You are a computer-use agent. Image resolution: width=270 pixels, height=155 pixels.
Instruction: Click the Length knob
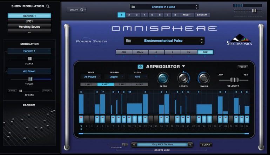click(x=183, y=78)
